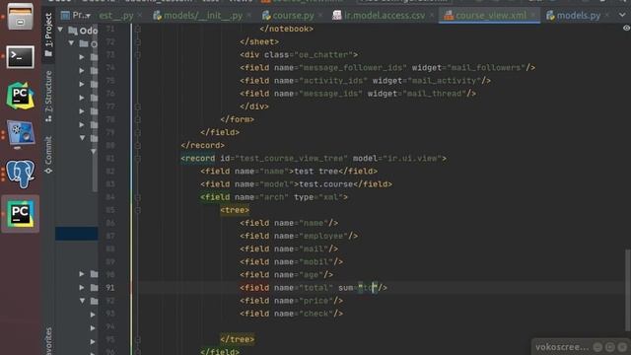Click the field name="mobil" line

tap(292, 261)
